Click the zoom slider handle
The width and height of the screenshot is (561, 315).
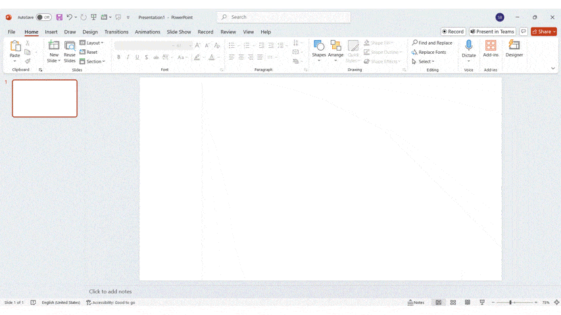coord(510,303)
